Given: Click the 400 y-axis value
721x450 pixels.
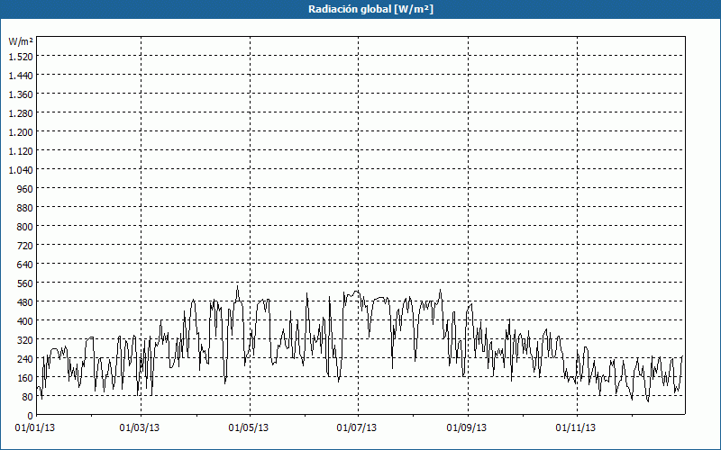Looking at the screenshot, I should 25,321.
